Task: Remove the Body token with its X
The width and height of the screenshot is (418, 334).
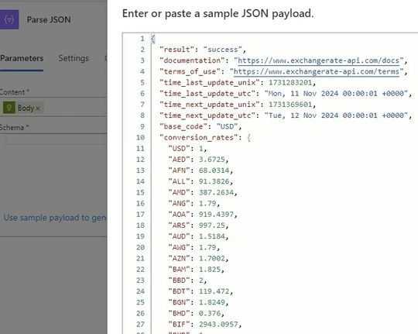Action: pyautogui.click(x=38, y=108)
